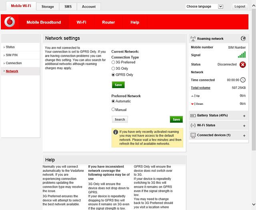
Task: Open the Help menu in red bar
Action: (135, 22)
